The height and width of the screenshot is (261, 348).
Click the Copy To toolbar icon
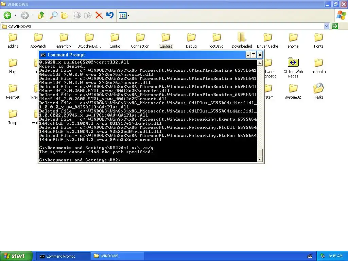tap(88, 15)
